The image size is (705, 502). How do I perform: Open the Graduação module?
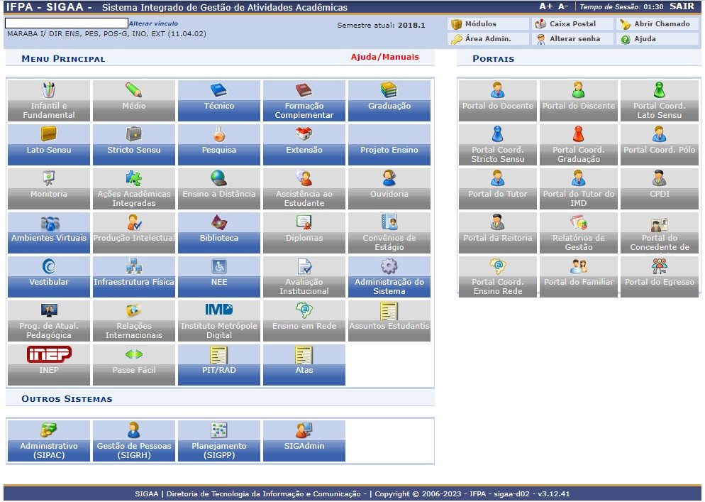tap(389, 101)
